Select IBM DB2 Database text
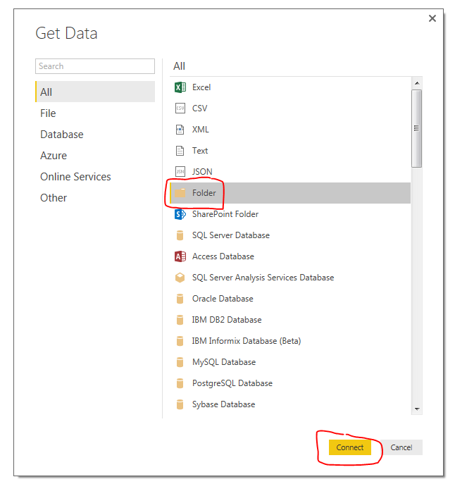 tap(227, 320)
